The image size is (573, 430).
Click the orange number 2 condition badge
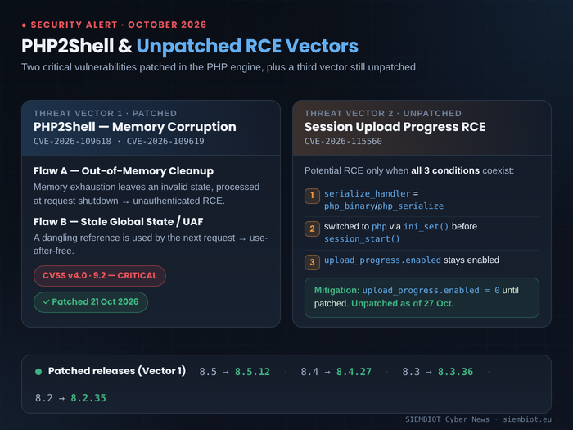312,229
